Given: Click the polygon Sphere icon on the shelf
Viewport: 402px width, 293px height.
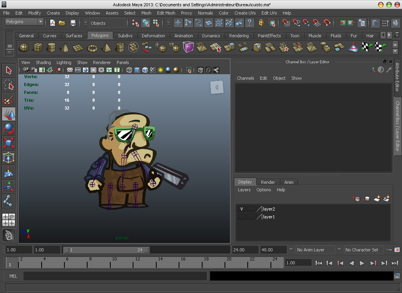Looking at the screenshot, I should coord(24,47).
